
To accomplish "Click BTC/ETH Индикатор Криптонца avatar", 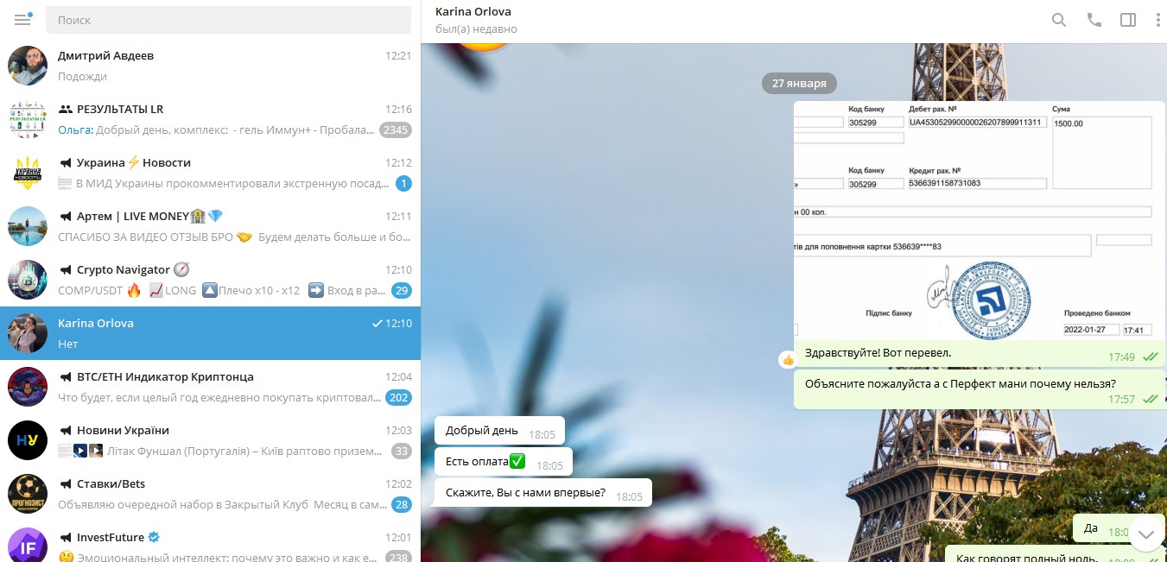I will 28,387.
